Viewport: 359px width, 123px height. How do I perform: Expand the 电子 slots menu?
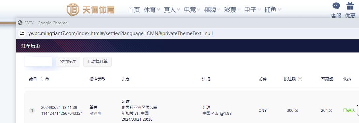252,10
